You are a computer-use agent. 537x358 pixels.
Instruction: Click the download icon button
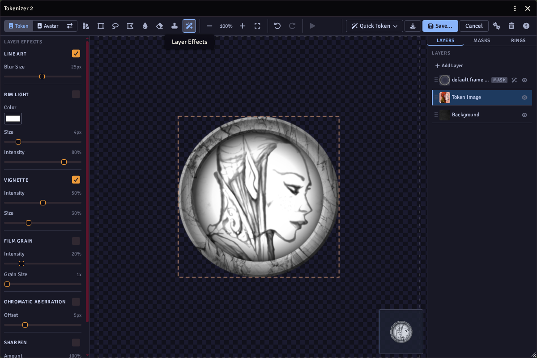[x=413, y=26]
